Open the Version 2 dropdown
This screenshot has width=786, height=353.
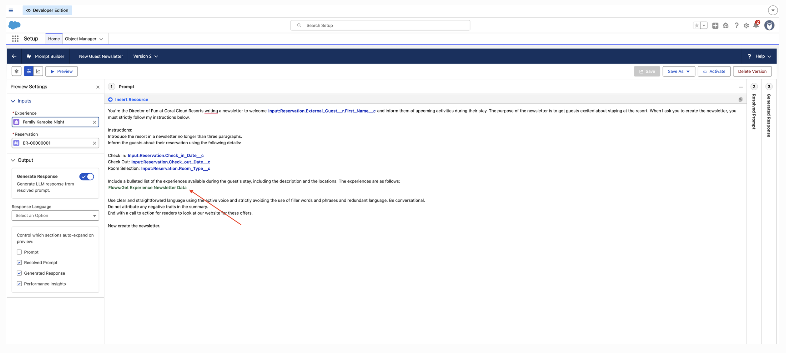point(145,56)
